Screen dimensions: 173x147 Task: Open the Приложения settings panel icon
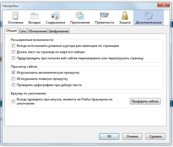pos(80,16)
